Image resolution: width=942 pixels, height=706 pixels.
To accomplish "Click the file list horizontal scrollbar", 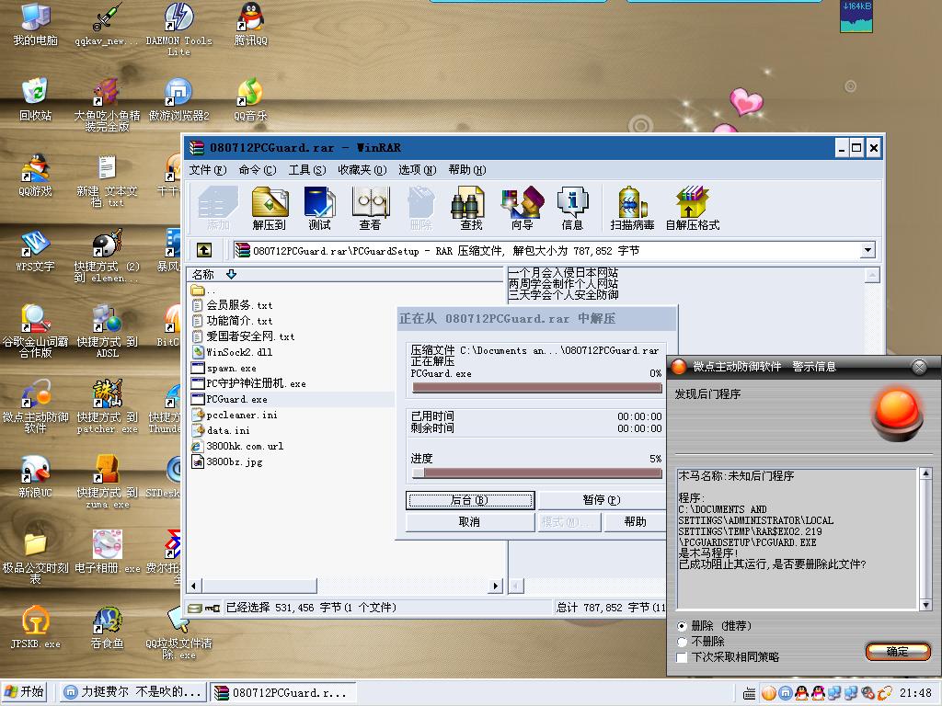I will (346, 586).
